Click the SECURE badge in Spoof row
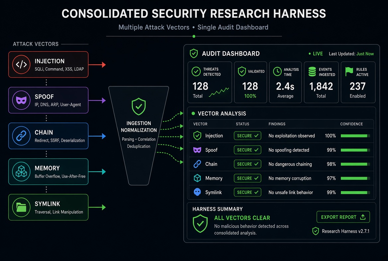 tap(247, 150)
